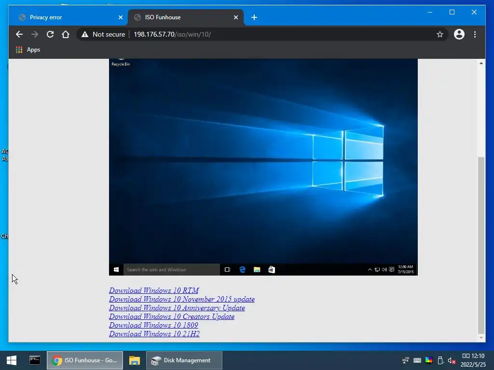Click the network tray icon
Viewport: 494px width, 370px height.
[x=406, y=360]
